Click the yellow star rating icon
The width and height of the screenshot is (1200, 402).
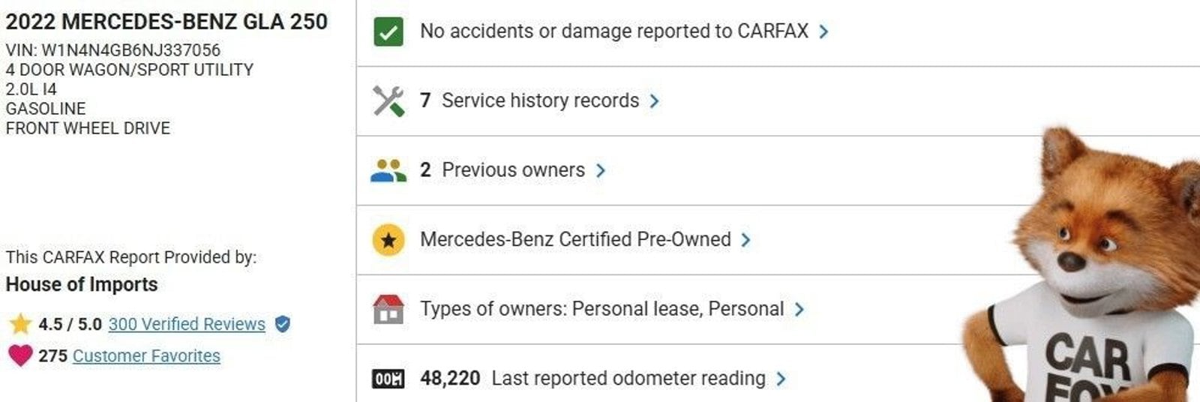point(20,324)
